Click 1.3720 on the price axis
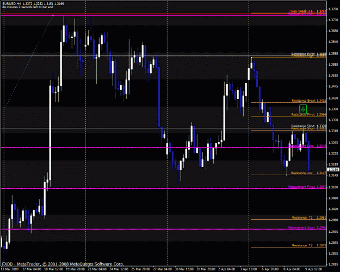This screenshot has width=340, height=272. coord(333,20)
